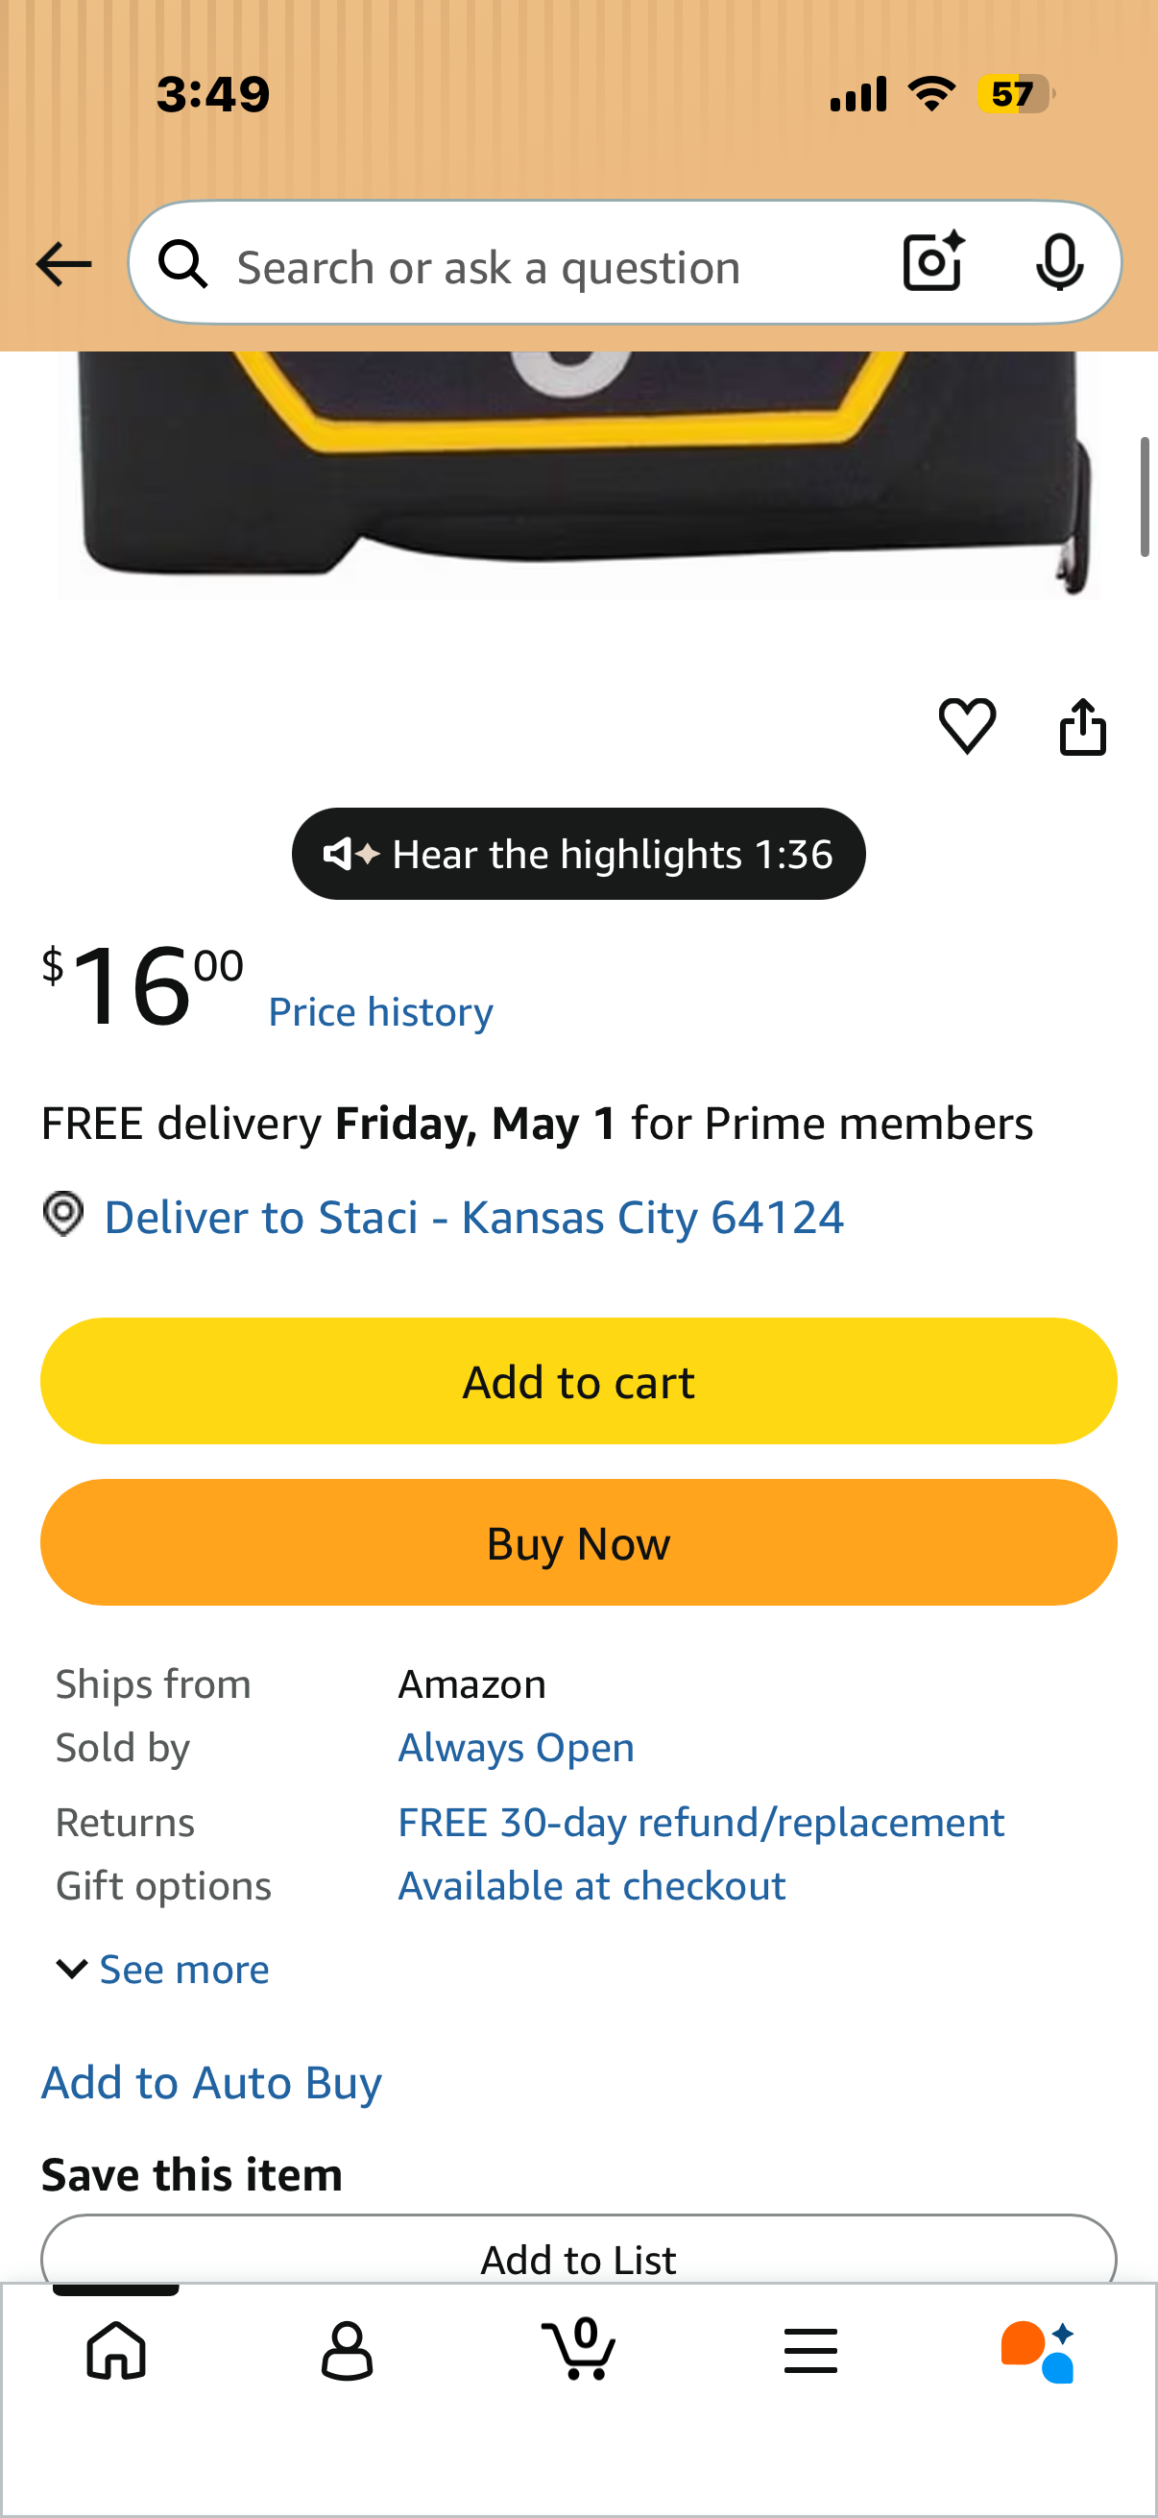Open Price history link

click(381, 1011)
